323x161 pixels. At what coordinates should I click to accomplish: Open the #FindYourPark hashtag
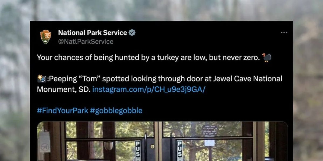[62, 111]
